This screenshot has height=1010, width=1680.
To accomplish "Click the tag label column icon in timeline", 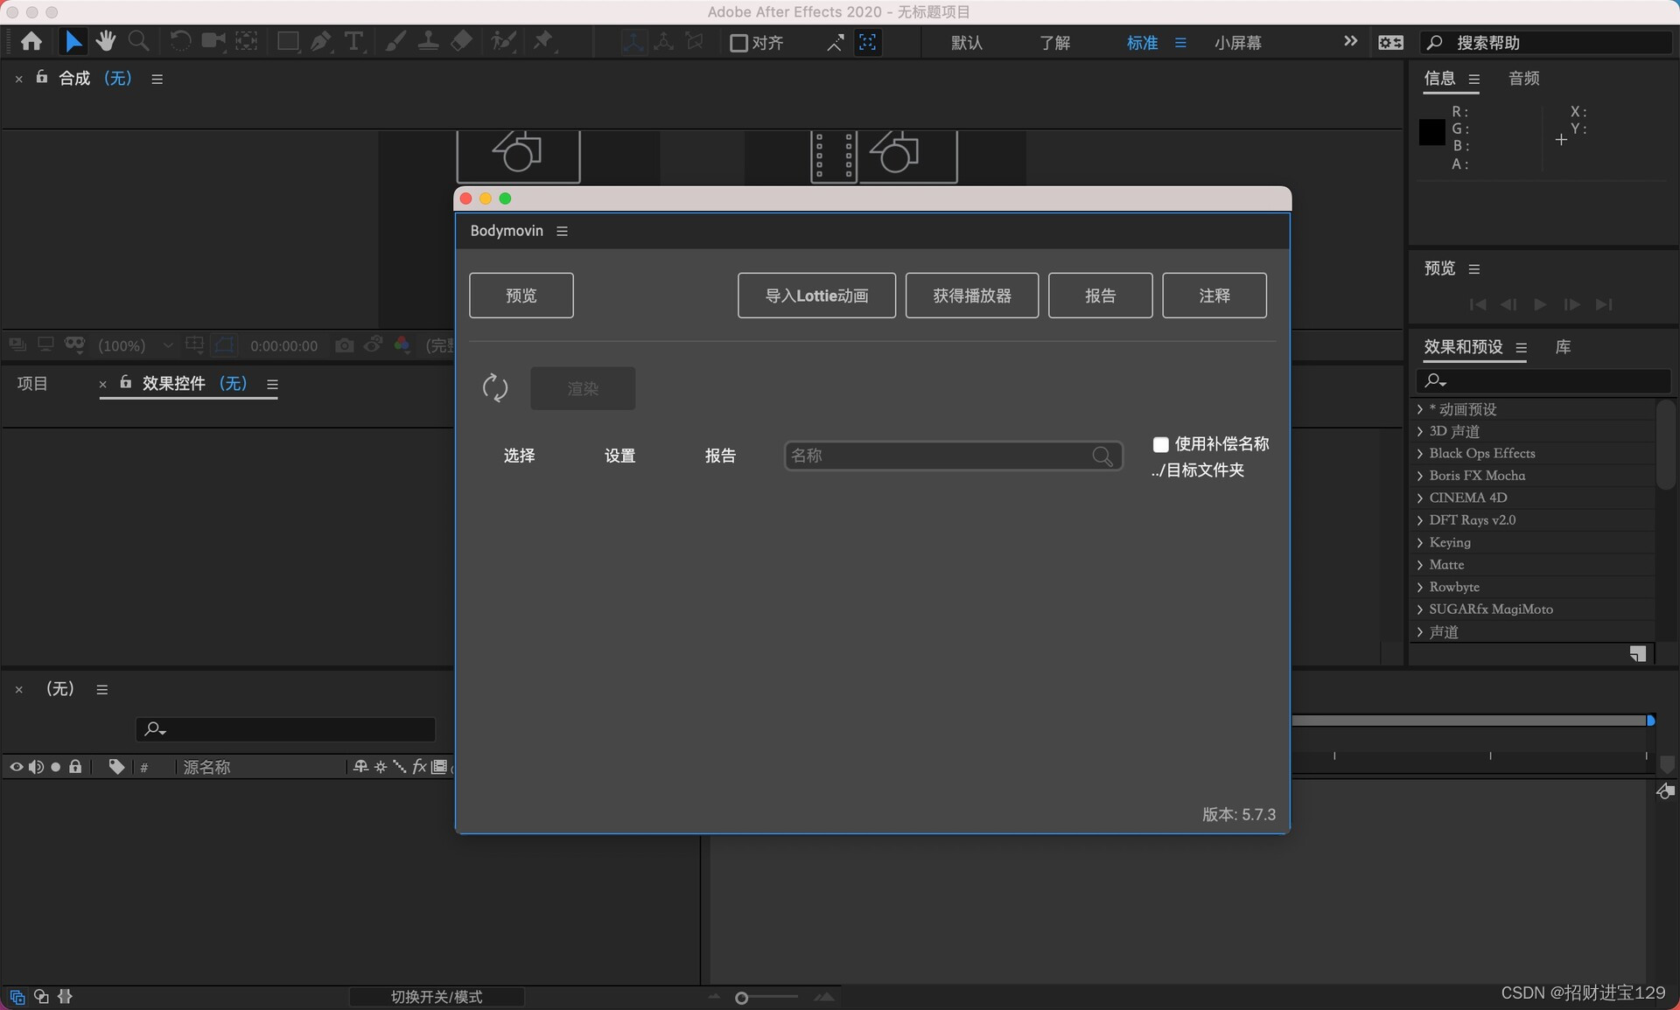I will tap(116, 767).
